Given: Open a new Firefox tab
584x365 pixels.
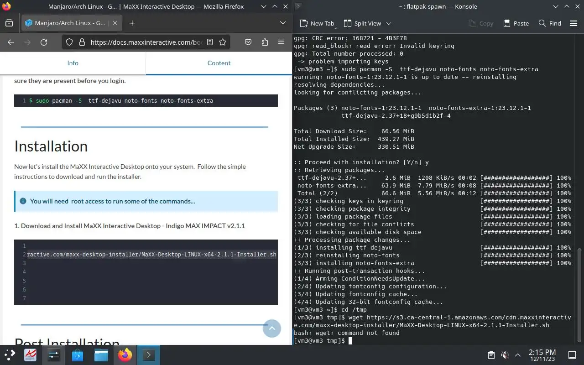Looking at the screenshot, I should [132, 23].
